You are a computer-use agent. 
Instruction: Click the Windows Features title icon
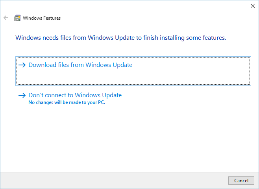tap(17, 18)
